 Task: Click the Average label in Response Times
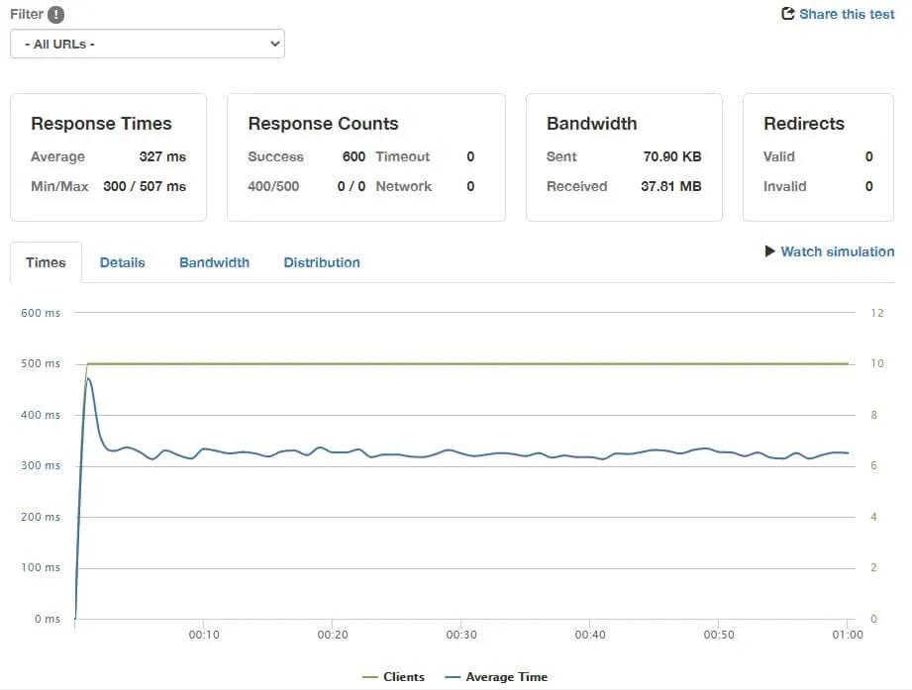pos(57,156)
